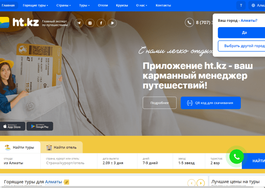Expand the Туры dropdown menu
The height and width of the screenshot is (188, 265).
coord(84,5)
